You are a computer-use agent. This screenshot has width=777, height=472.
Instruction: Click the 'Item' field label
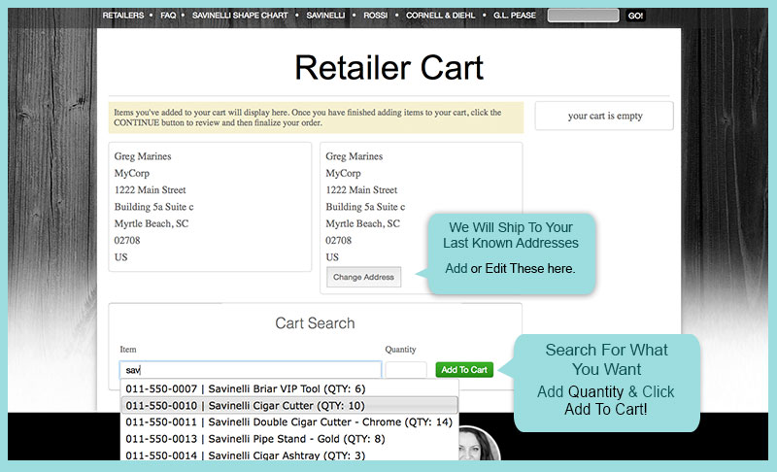coord(128,350)
